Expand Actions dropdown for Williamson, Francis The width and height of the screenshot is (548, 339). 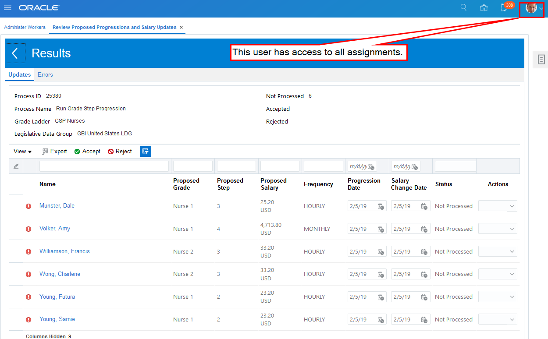[x=498, y=251]
